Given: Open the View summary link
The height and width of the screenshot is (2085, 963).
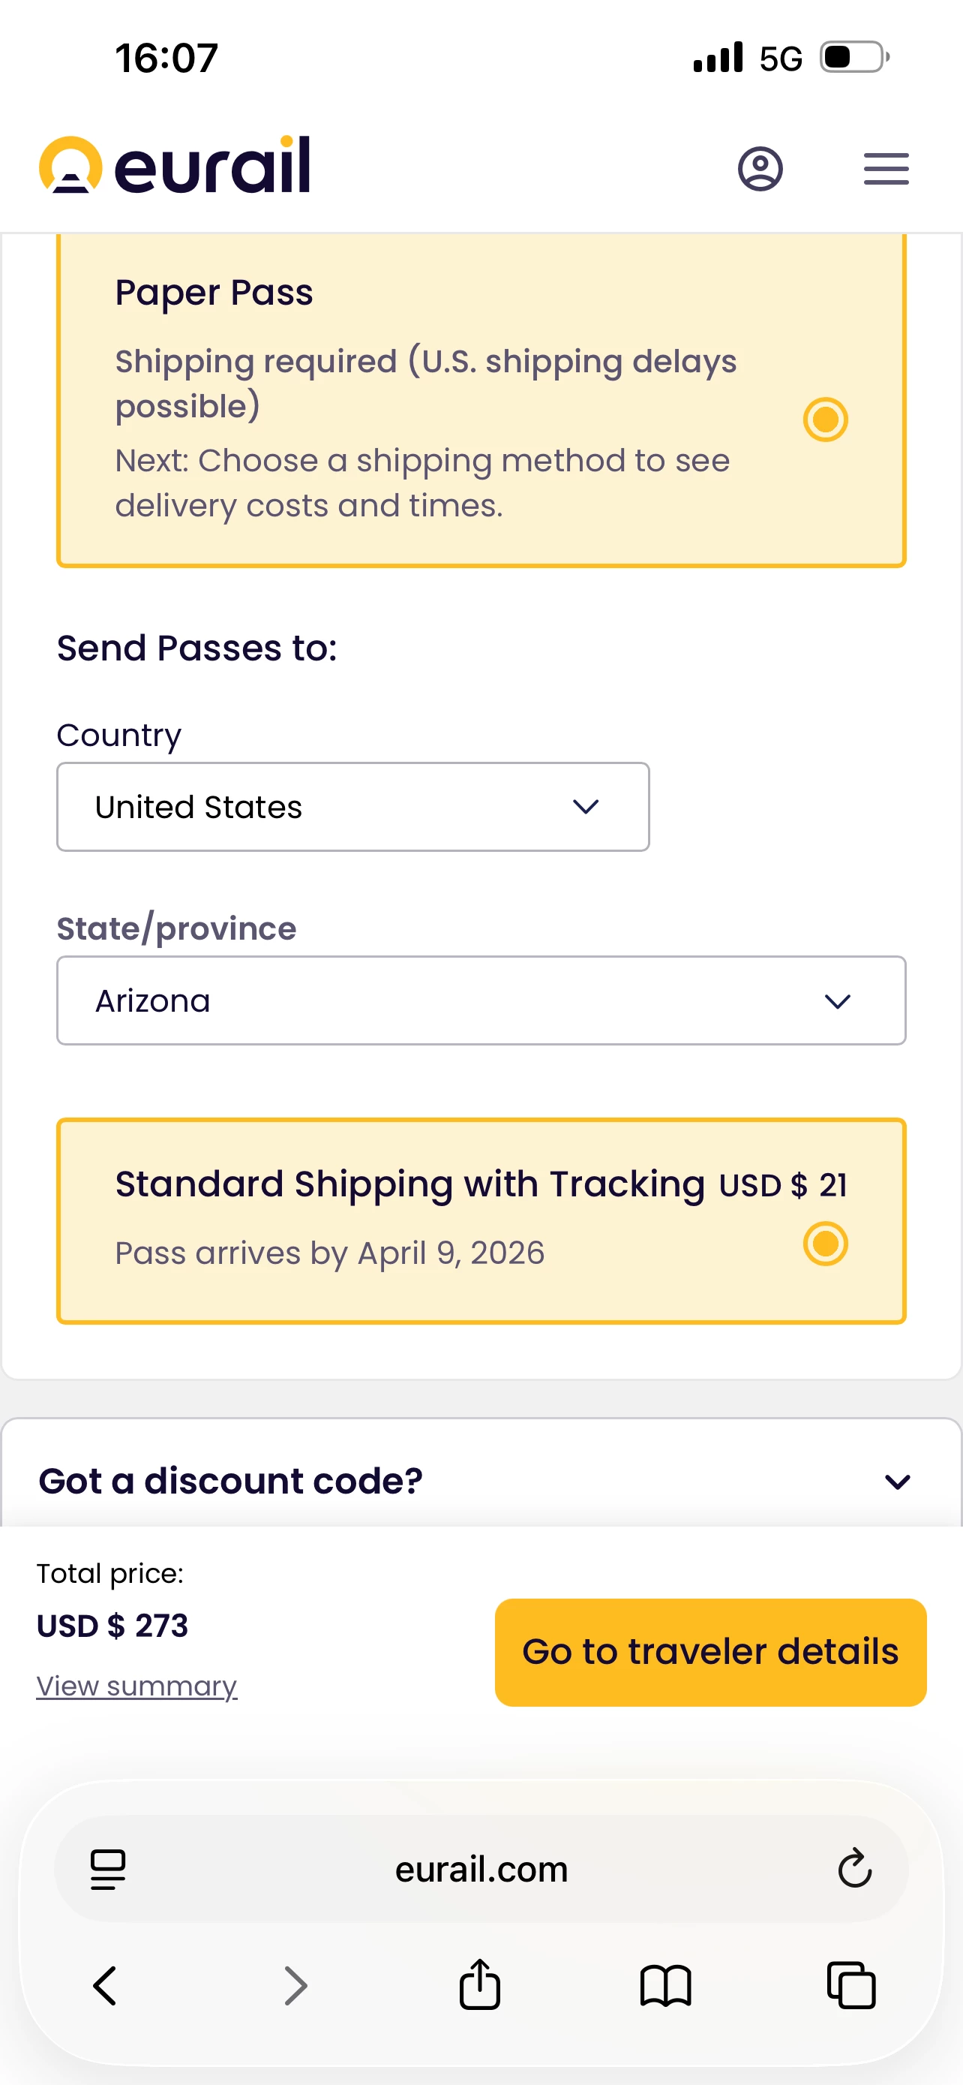Looking at the screenshot, I should 136,1686.
